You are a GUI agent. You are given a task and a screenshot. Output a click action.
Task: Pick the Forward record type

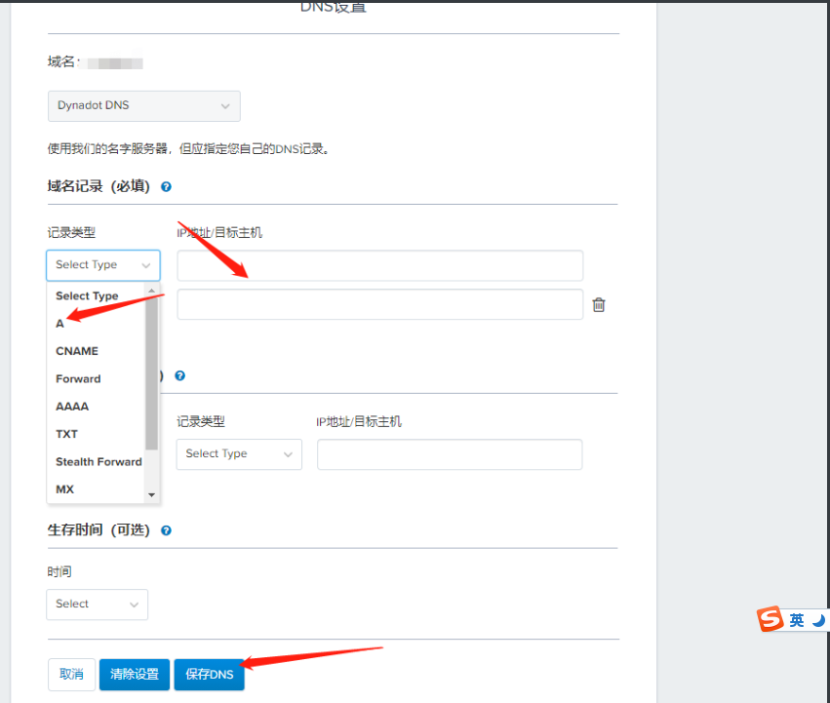(77, 378)
